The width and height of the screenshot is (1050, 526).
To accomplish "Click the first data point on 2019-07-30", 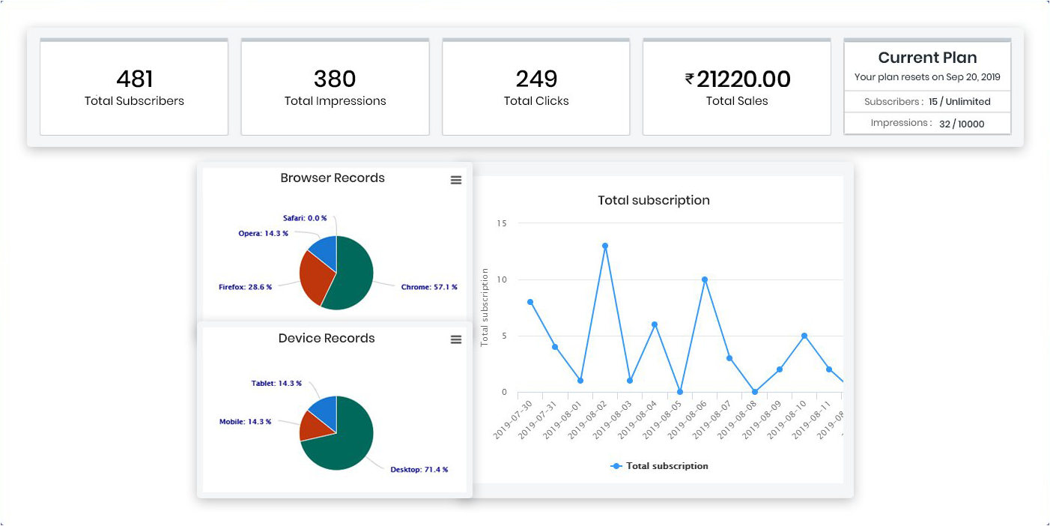I will coord(530,302).
